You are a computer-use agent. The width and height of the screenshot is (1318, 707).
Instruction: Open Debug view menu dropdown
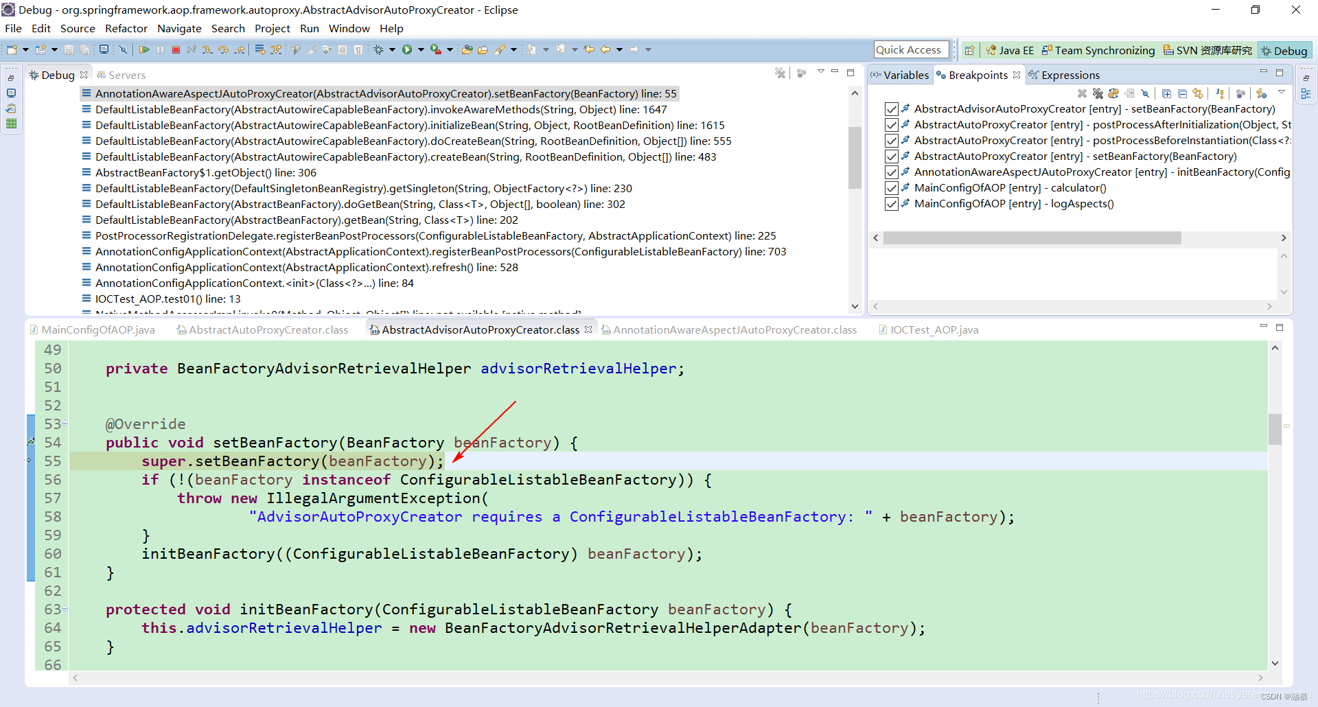[x=820, y=72]
